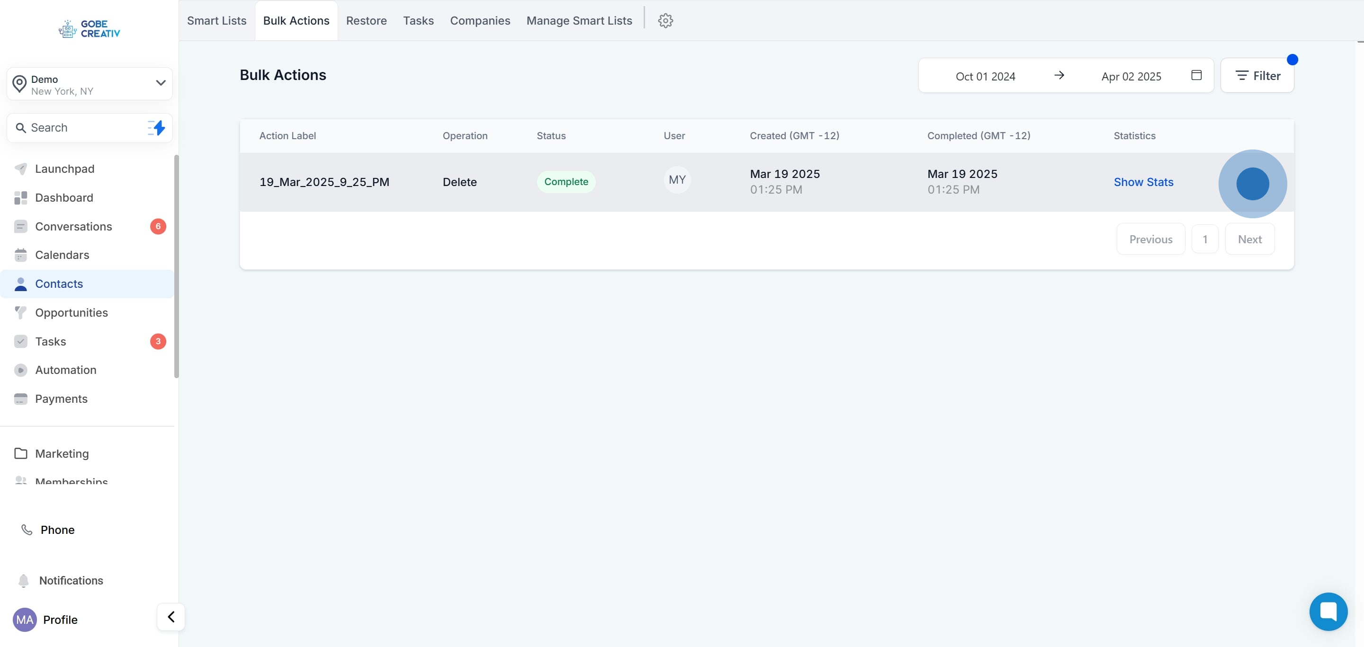This screenshot has height=647, width=1364.
Task: Switch to the Restore tab
Action: [x=367, y=21]
